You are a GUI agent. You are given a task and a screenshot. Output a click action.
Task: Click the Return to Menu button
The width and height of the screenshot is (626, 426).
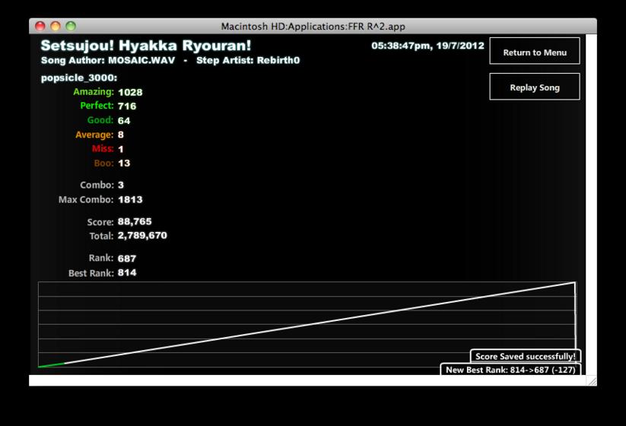(x=535, y=51)
